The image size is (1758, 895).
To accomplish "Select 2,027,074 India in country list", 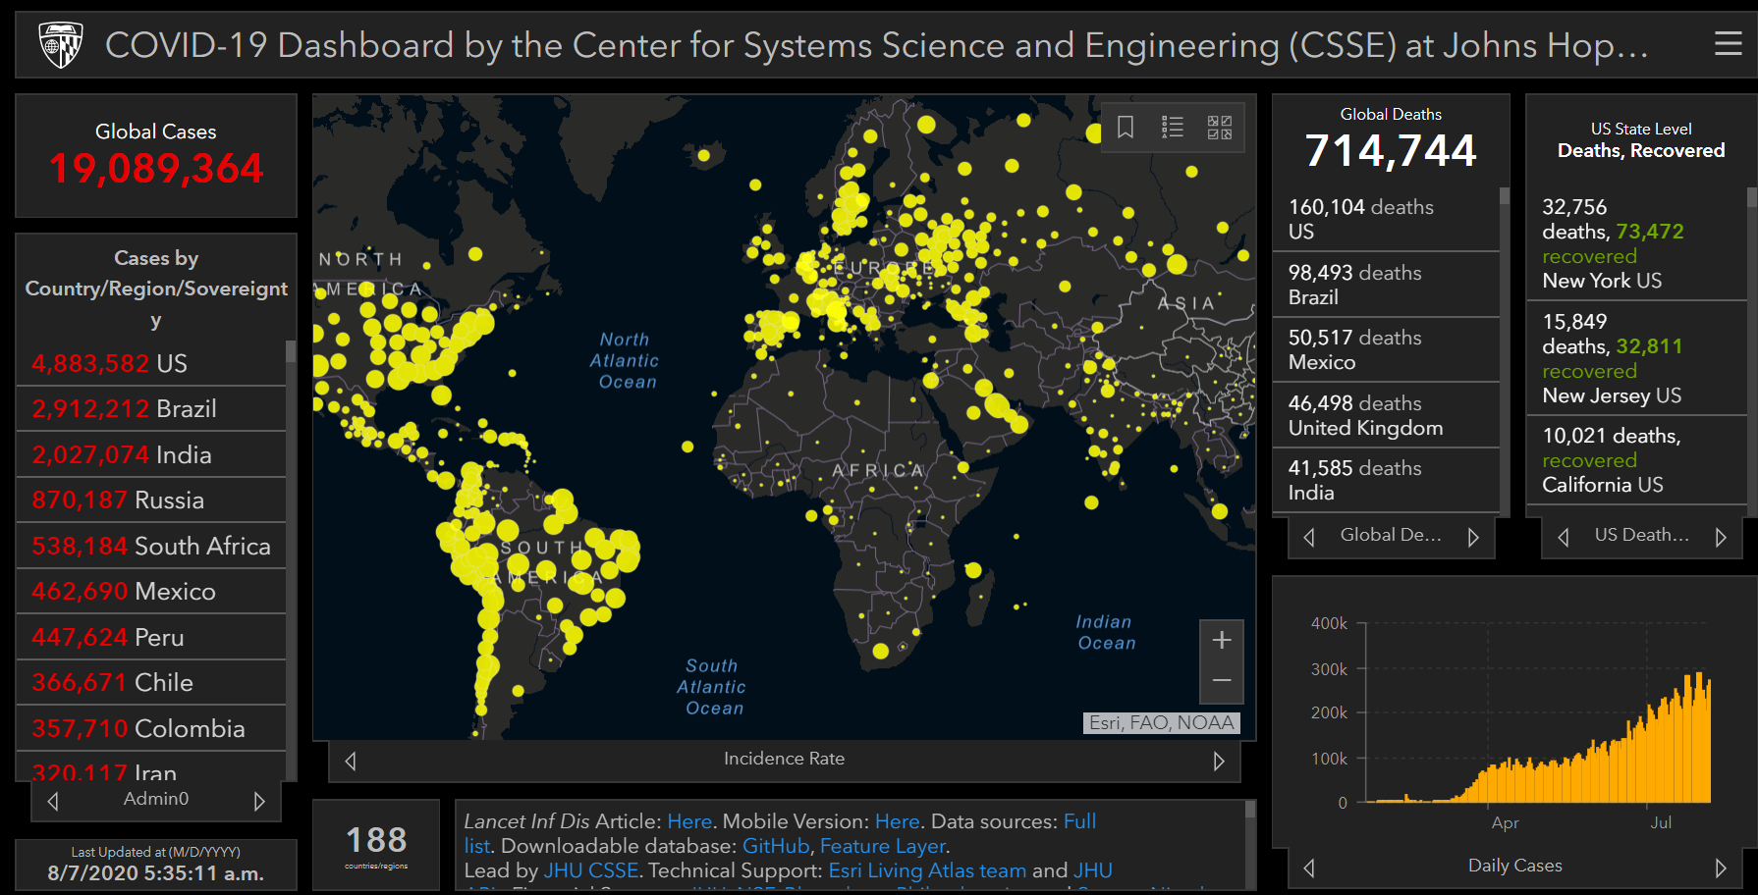I will click(151, 454).
